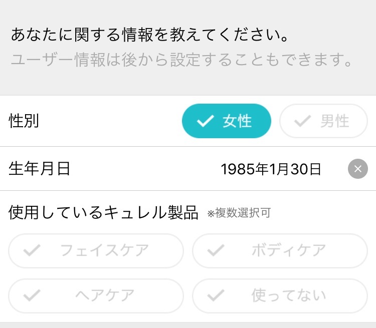This screenshot has width=376, height=328.
Task: Click the checkmark icon beside ボディケア
Action: 216,250
